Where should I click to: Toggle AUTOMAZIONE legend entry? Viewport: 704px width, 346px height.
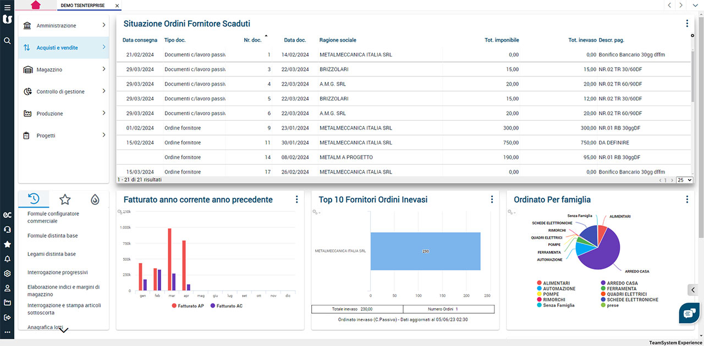[x=555, y=288]
